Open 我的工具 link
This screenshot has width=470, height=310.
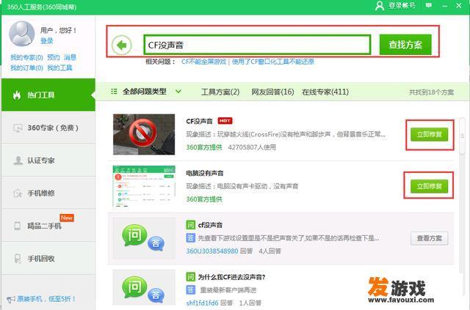point(59,67)
